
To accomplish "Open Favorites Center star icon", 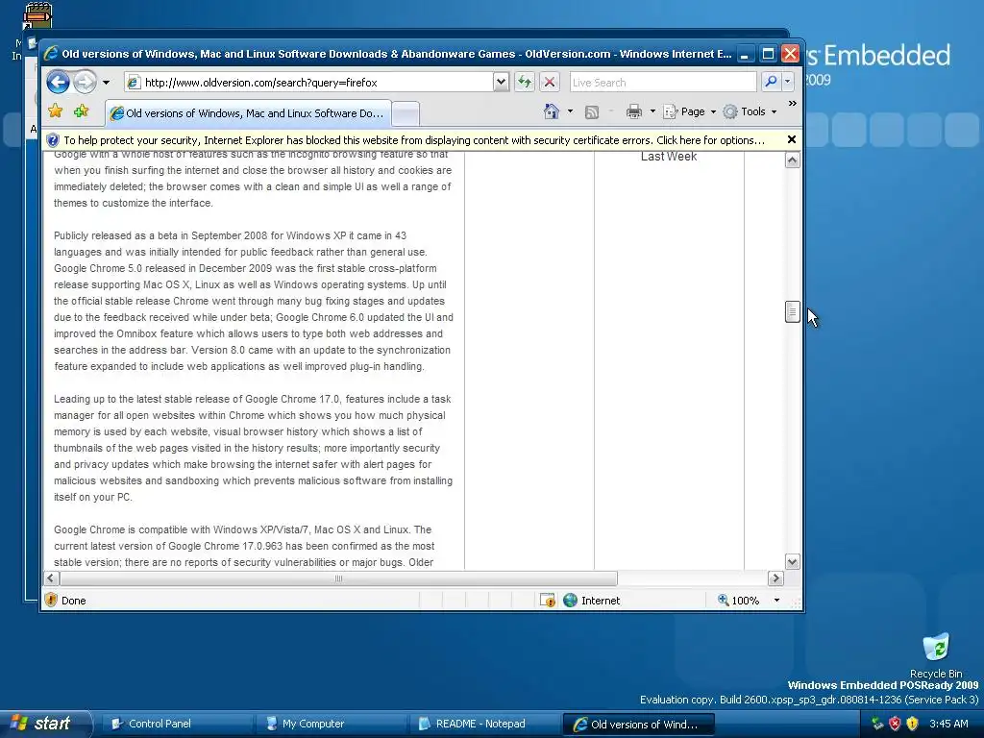I will [x=56, y=111].
